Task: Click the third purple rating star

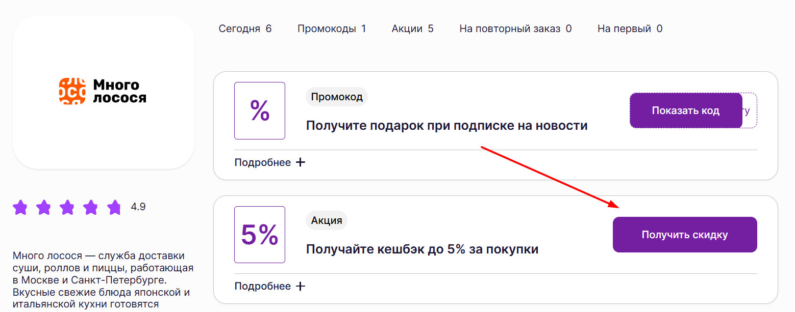Action: click(x=67, y=207)
